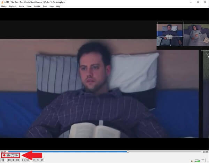Viewport: 209px width, 163px height.
Task: Advance frame by frame
Action: click(17, 155)
